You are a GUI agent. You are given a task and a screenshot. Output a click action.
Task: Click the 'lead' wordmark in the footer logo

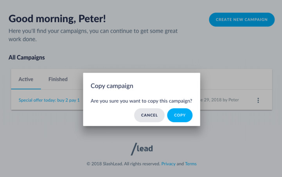pyautogui.click(x=145, y=148)
